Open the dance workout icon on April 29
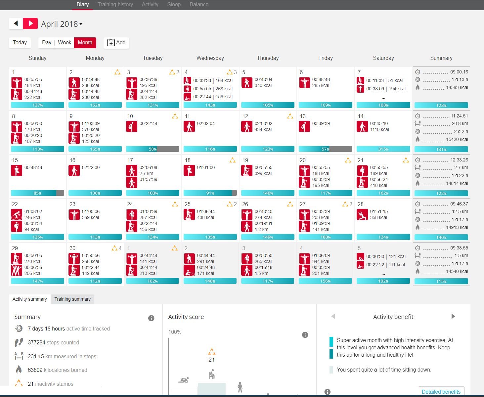The width and height of the screenshot is (484, 397). click(x=17, y=270)
